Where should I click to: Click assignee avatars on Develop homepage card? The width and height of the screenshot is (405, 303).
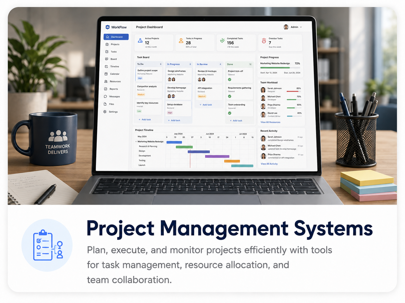point(171,96)
